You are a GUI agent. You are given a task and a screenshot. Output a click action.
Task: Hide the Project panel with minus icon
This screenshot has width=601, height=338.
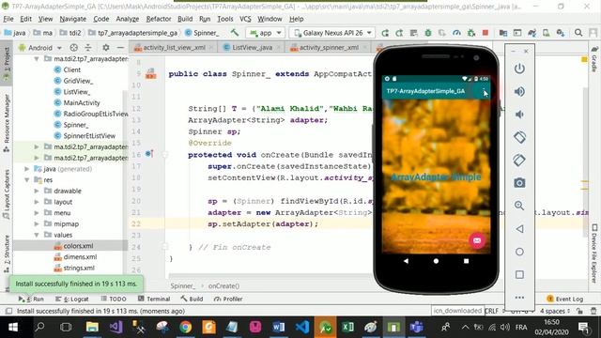point(120,48)
